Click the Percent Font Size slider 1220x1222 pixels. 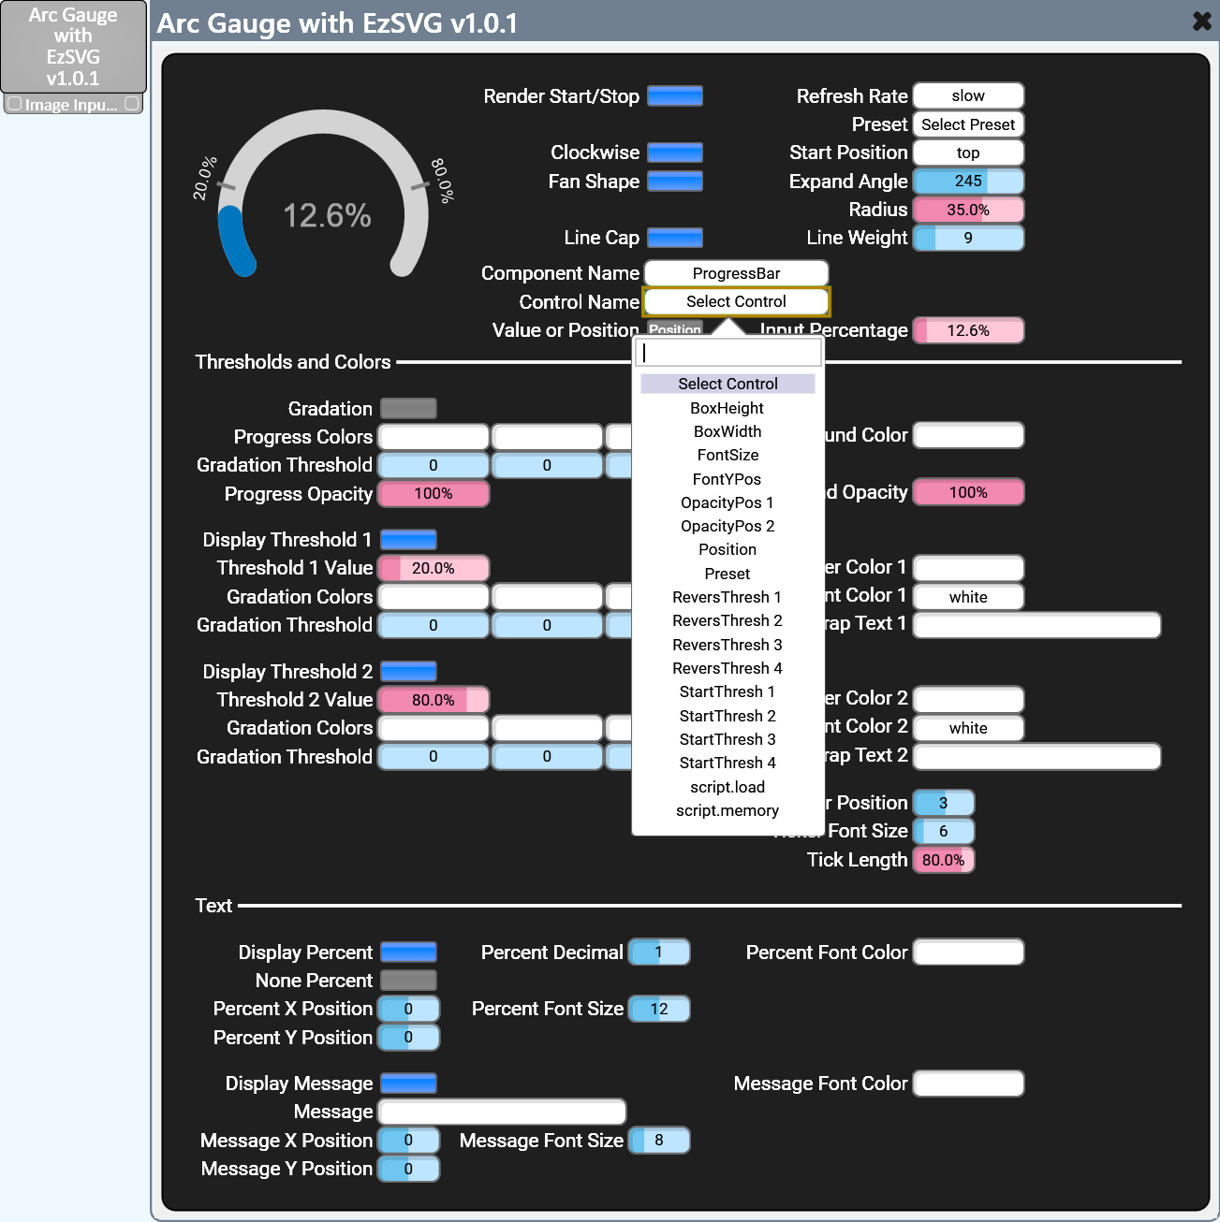(x=659, y=1009)
